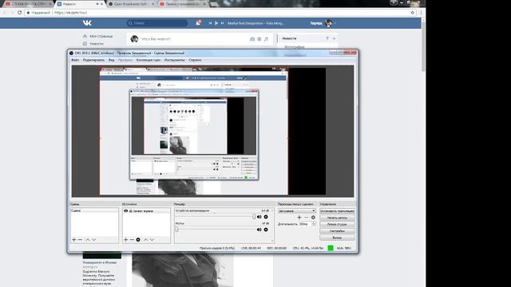The height and width of the screenshot is (287, 511).
Task: Open the Профиль menu in OBS
Action: (x=125, y=61)
